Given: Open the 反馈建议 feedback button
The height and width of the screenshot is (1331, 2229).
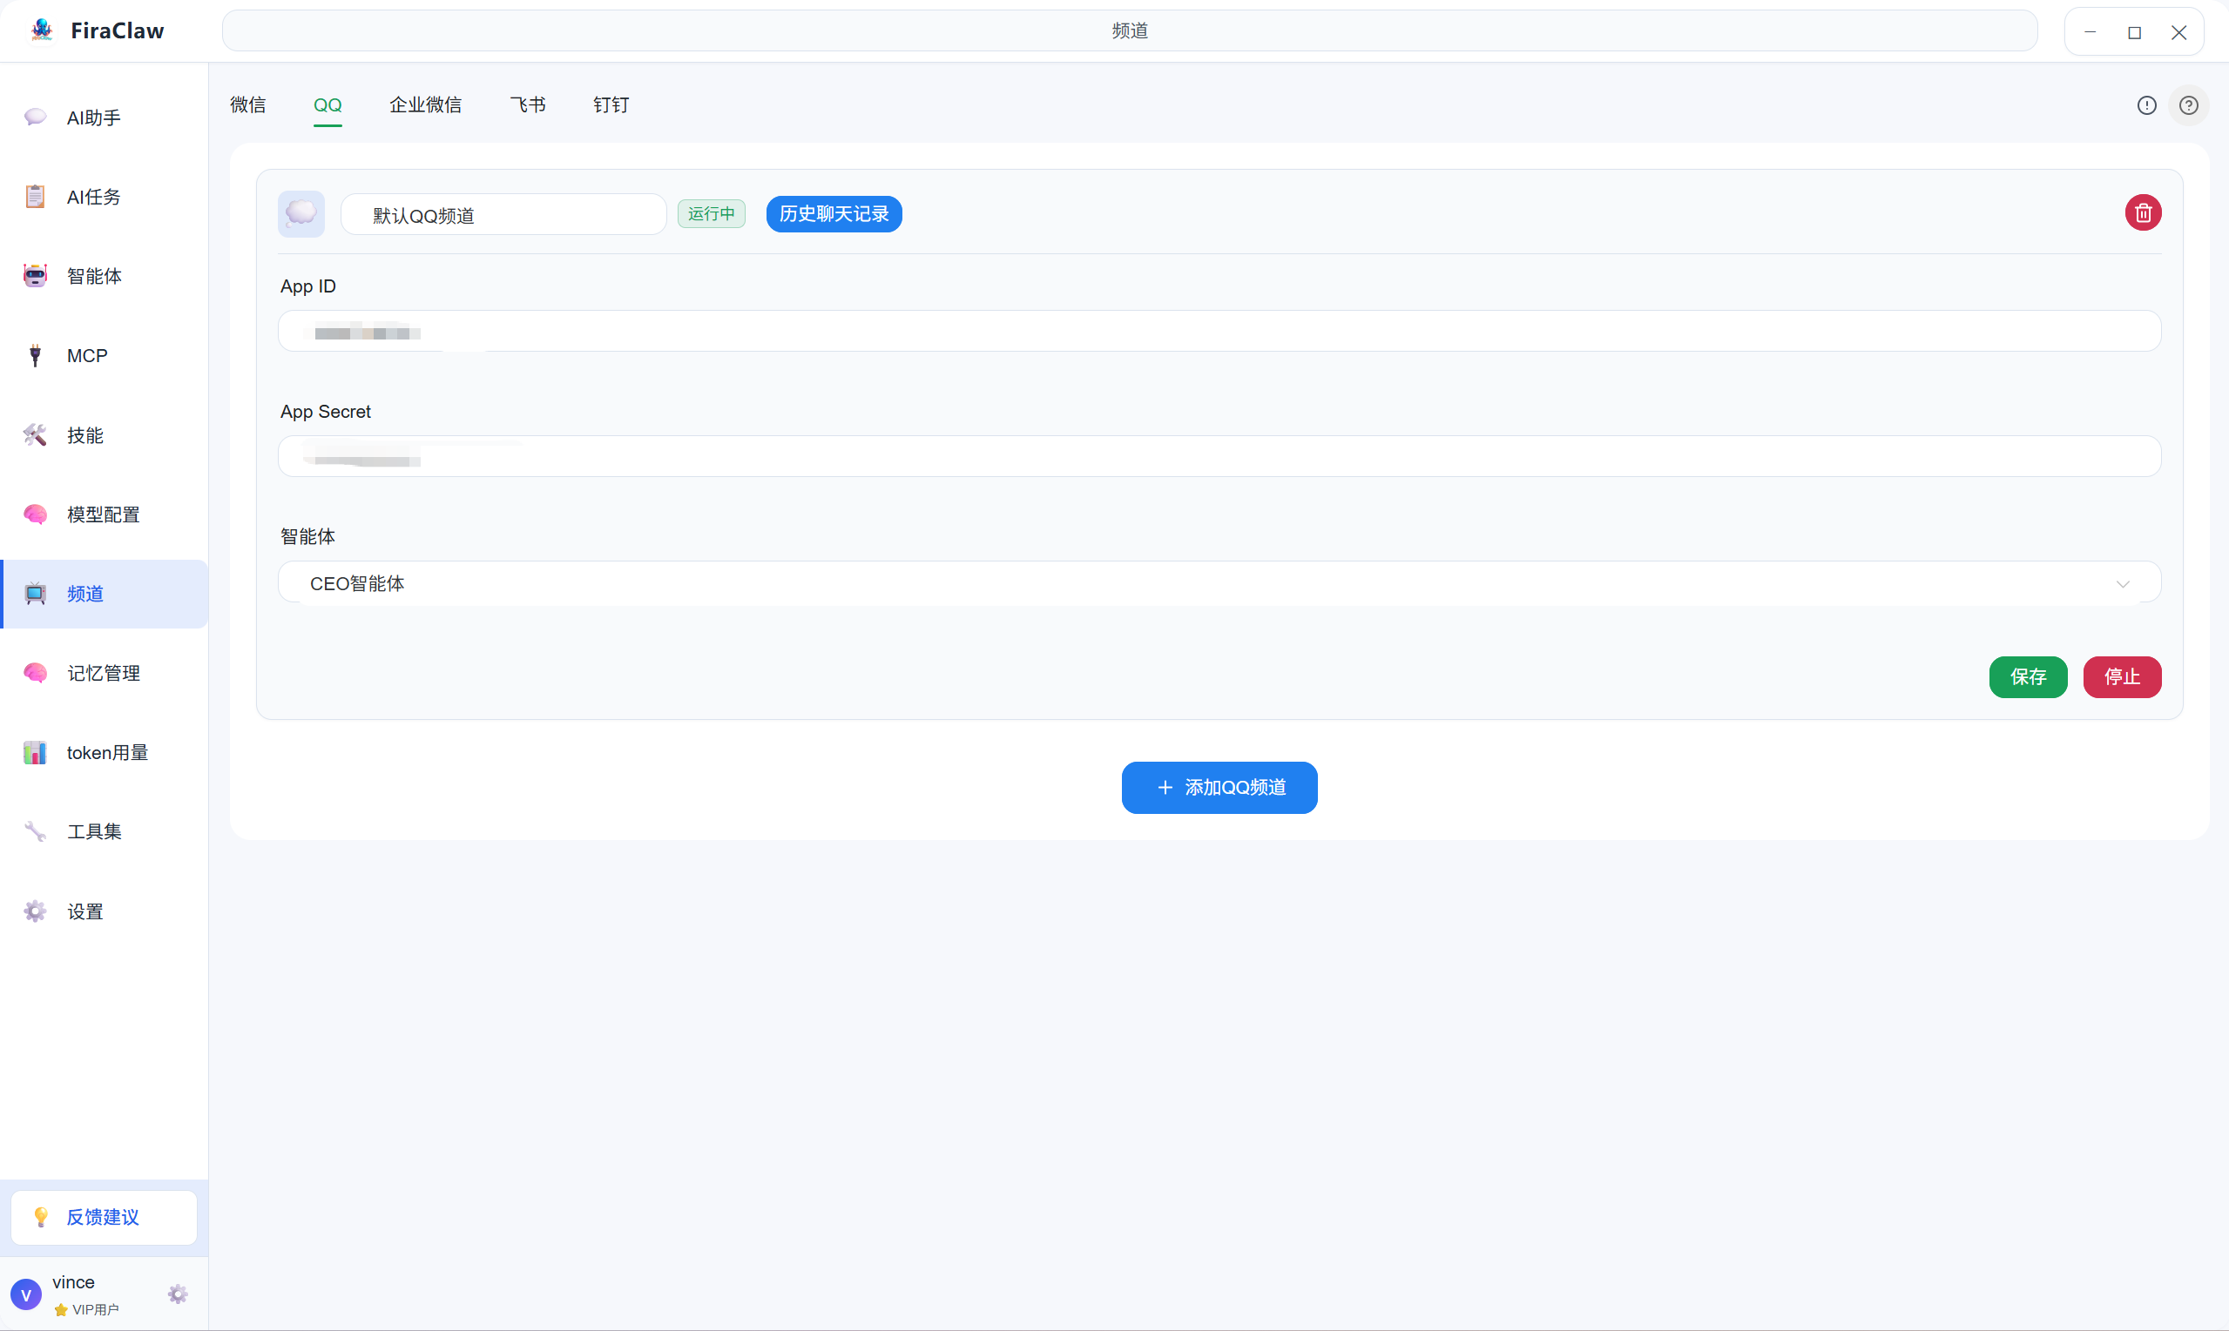Looking at the screenshot, I should (105, 1217).
